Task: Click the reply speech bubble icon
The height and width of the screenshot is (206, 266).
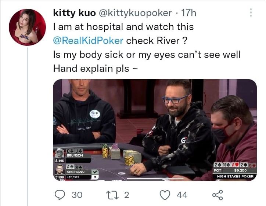Action: coord(60,195)
